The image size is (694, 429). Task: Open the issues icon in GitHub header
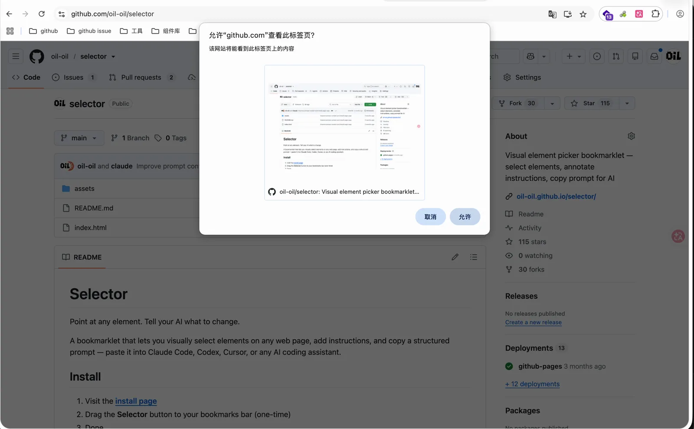[597, 56]
